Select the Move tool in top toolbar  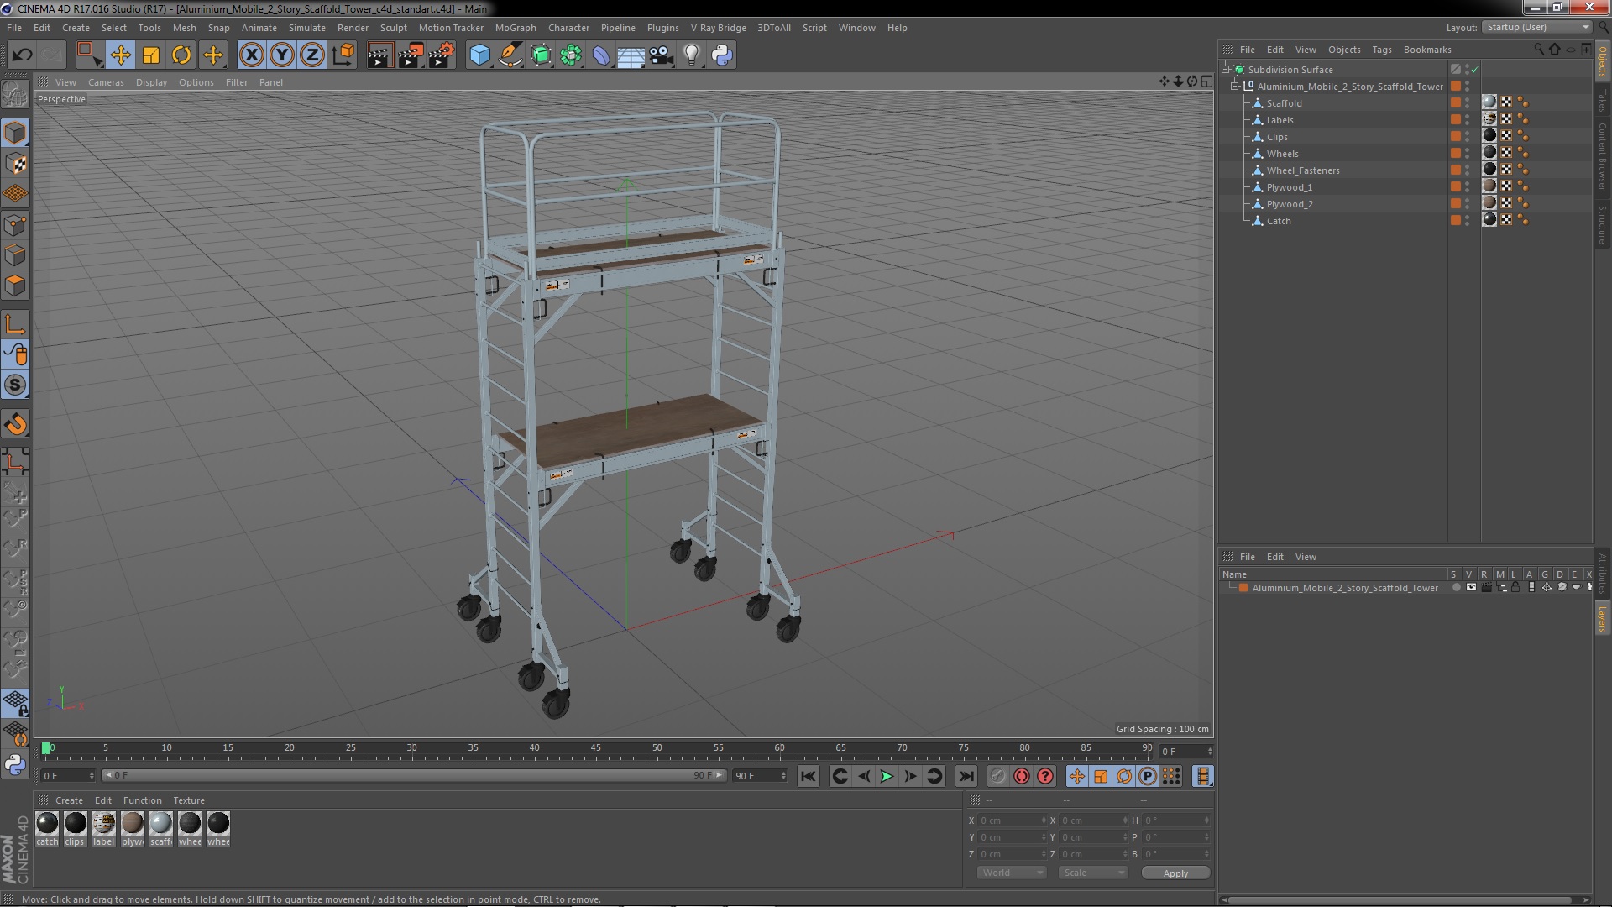point(120,55)
